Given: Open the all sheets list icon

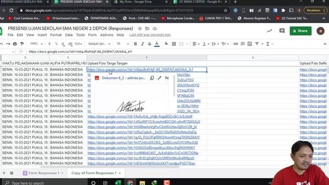Looking at the screenshot, I should [12, 173].
